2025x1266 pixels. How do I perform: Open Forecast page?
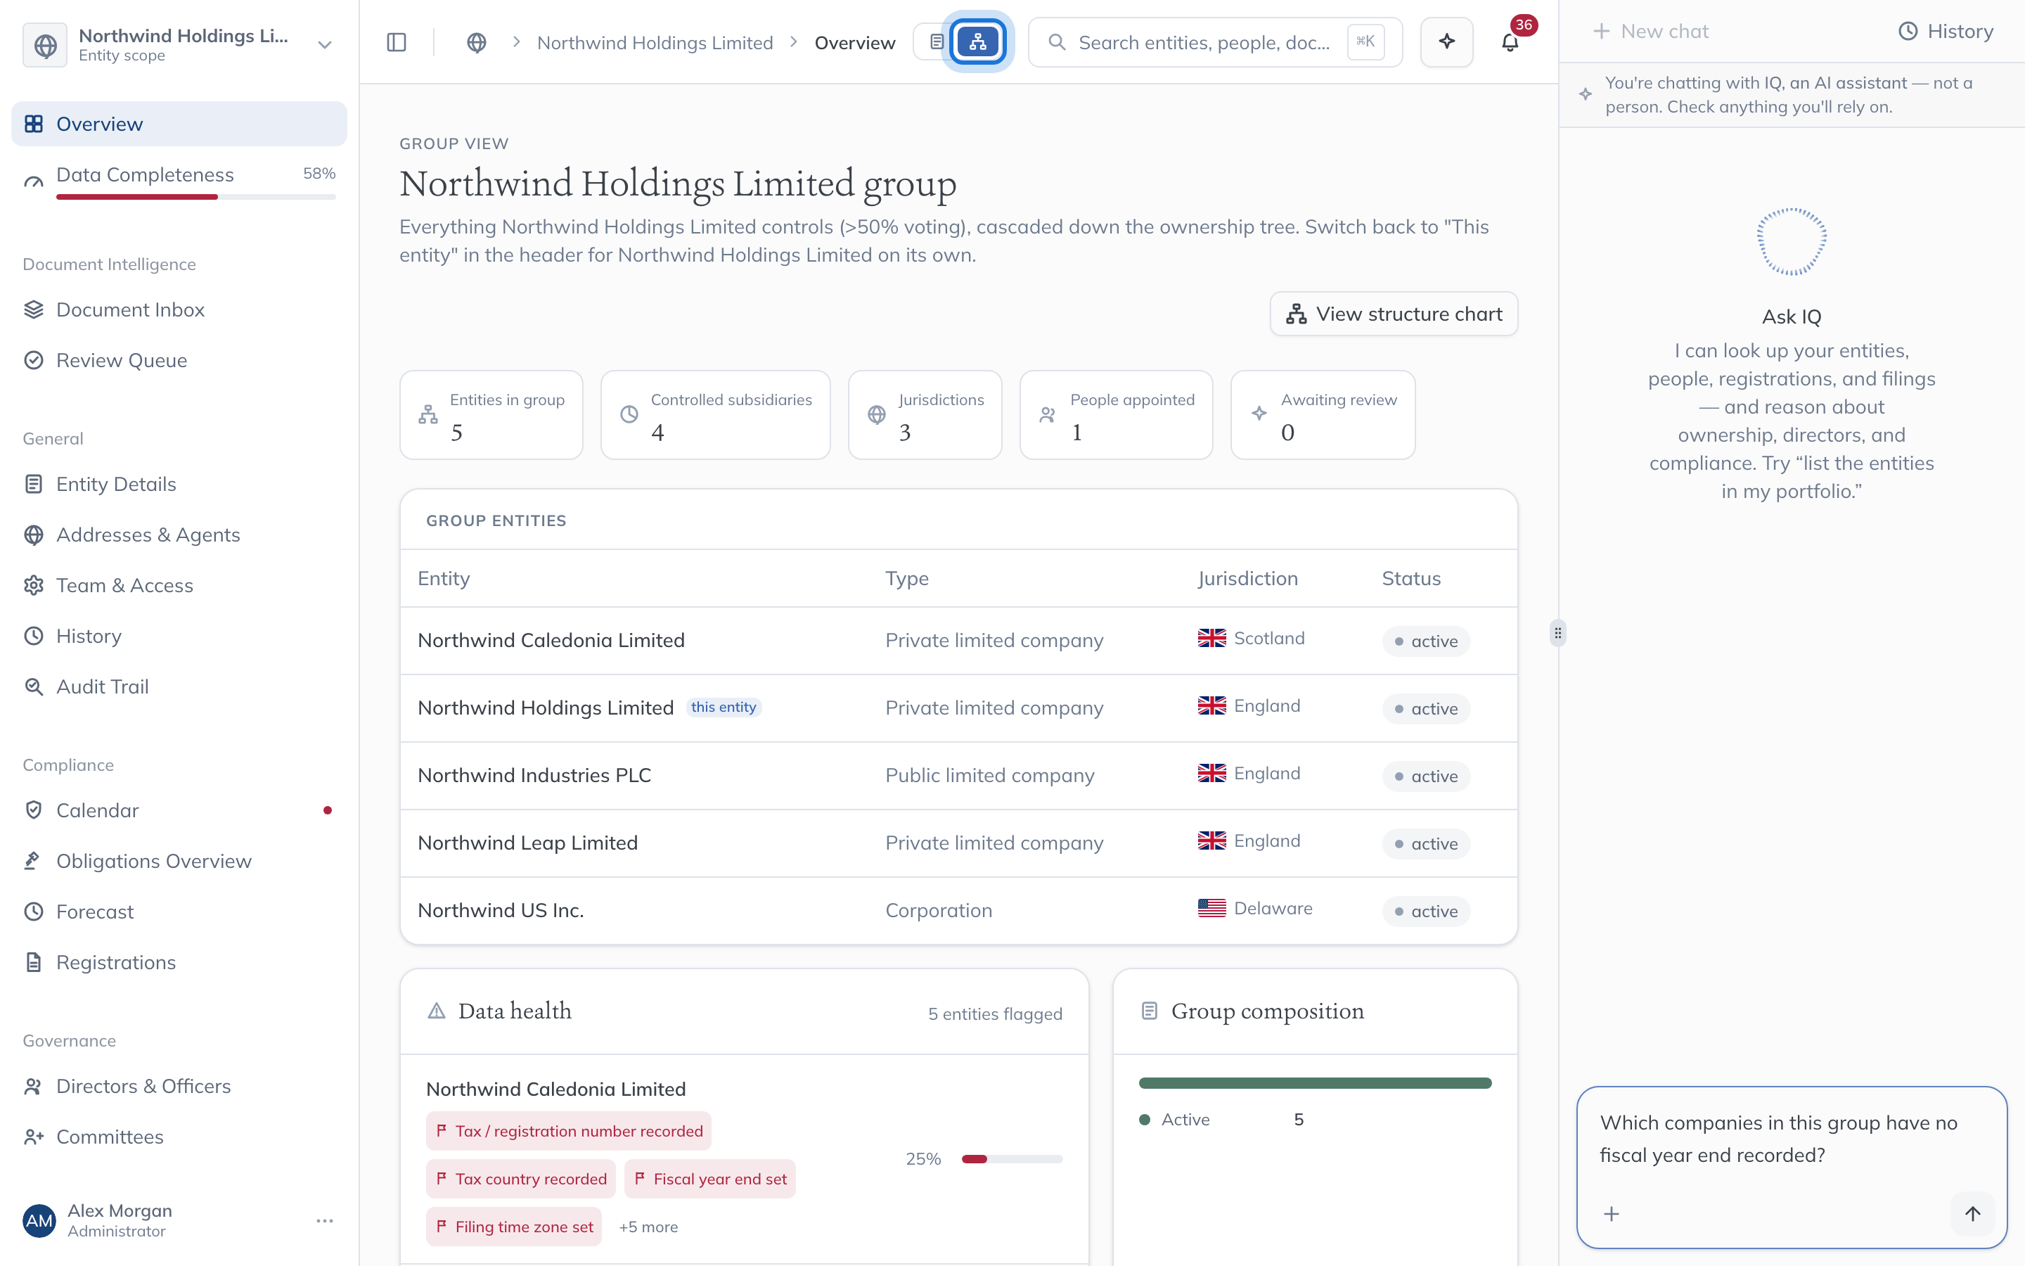point(179,912)
